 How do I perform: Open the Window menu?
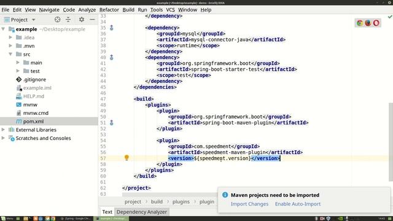pyautogui.click(x=187, y=10)
